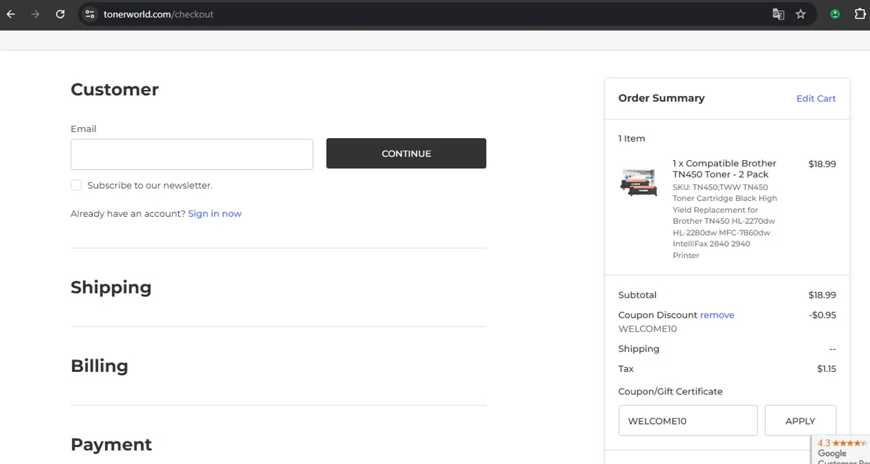Viewport: 870px width, 464px height.
Task: Remove the WELCOME10 coupon discount
Action: (717, 315)
